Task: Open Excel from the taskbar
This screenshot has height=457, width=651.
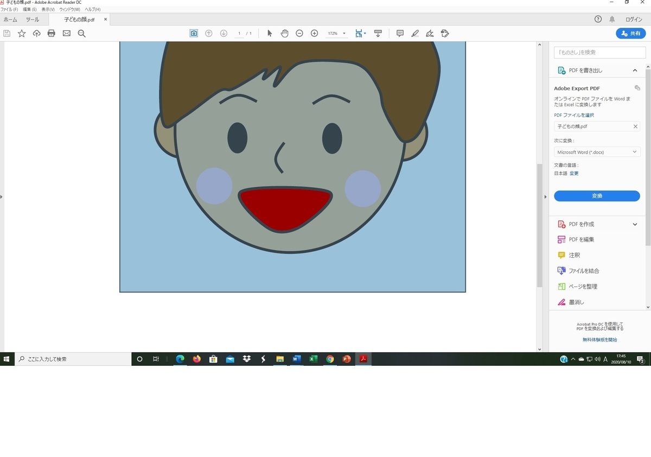Action: [x=313, y=359]
